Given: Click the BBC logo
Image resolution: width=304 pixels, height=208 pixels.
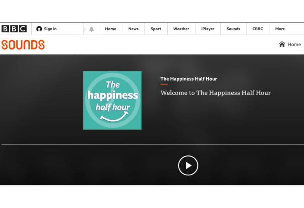Looking at the screenshot, I should 14,29.
